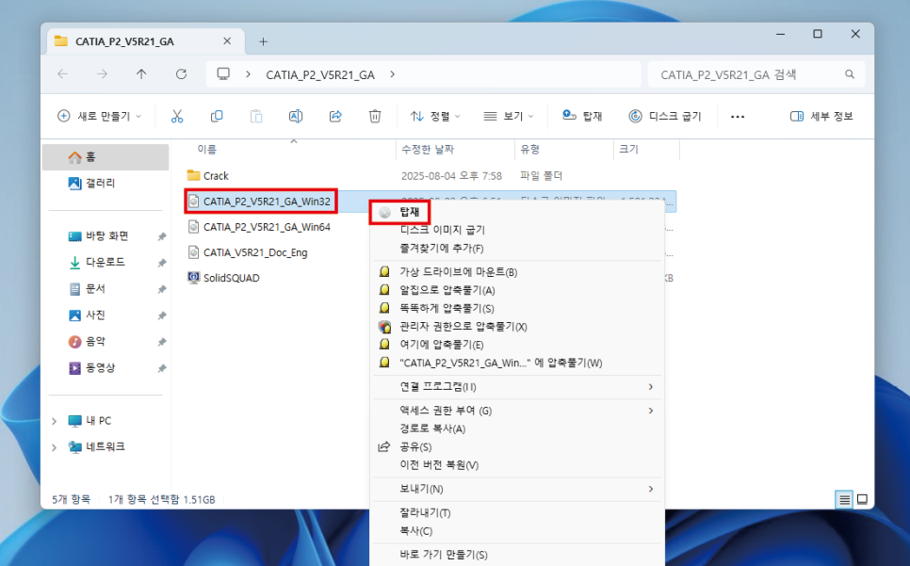Click the Cut scissors icon
Screen dimensions: 910x566
click(x=177, y=117)
